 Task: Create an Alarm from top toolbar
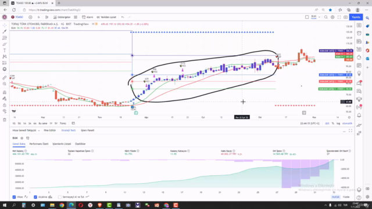click(88, 17)
